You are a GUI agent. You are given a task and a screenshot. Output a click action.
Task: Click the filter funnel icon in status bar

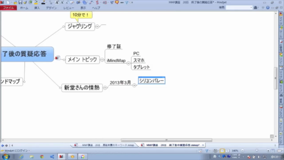[207, 151]
